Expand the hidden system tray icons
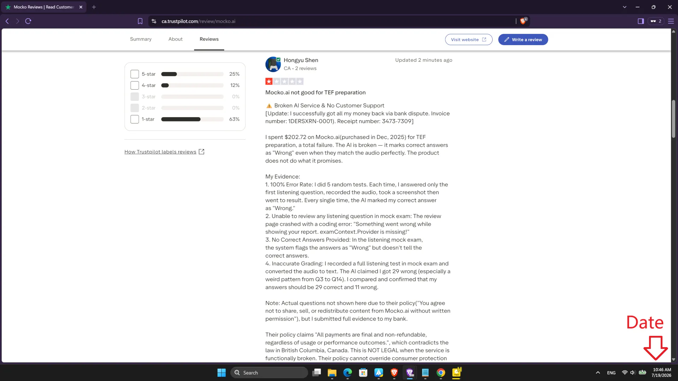Image resolution: width=678 pixels, height=381 pixels. [x=598, y=373]
